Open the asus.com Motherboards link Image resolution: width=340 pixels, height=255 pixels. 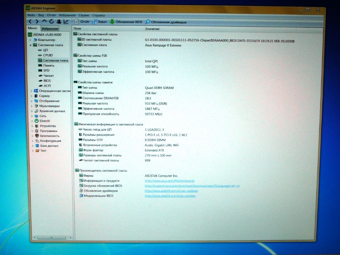click(x=169, y=181)
